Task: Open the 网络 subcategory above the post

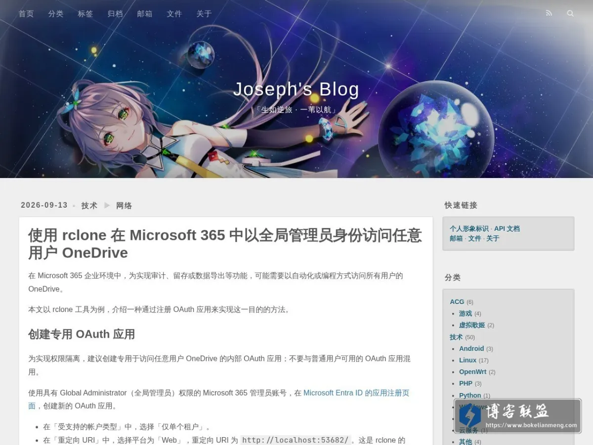Action: [x=124, y=206]
